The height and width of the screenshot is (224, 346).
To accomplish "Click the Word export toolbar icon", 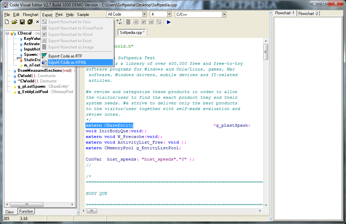I will tap(144, 22).
